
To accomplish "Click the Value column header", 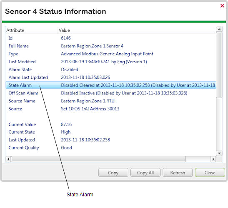I will pyautogui.click(x=137, y=30).
